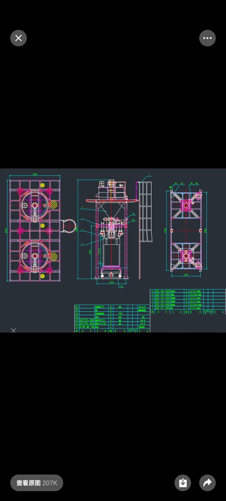Open the three-dot more options menu
The image size is (226, 501).
pos(207,38)
